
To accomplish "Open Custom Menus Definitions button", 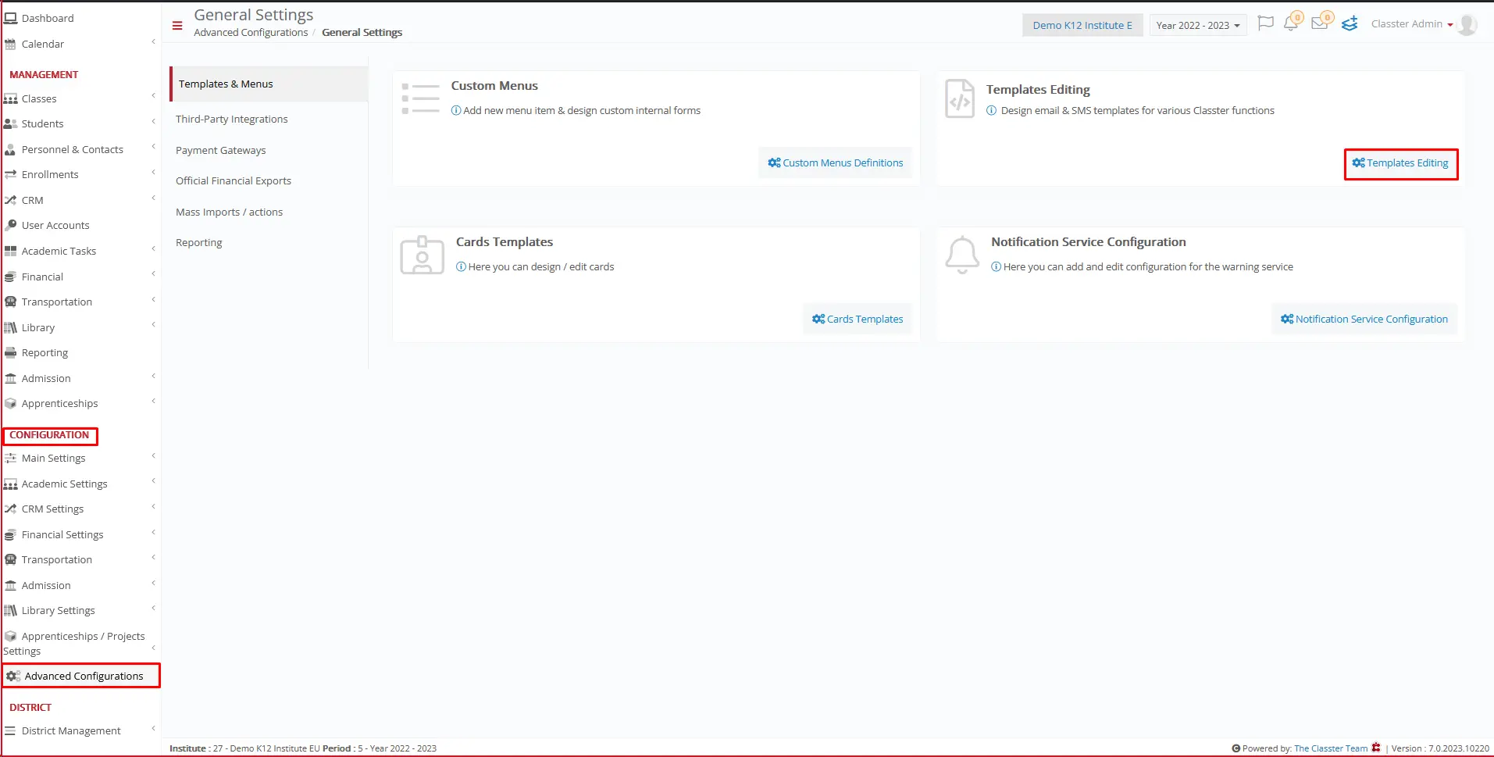I will tap(835, 163).
